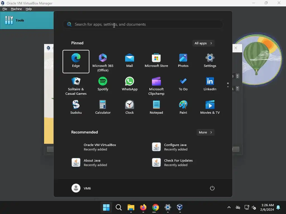Launch Microsoft 365 (Office)
This screenshot has width=286, height=214.
[x=103, y=62]
